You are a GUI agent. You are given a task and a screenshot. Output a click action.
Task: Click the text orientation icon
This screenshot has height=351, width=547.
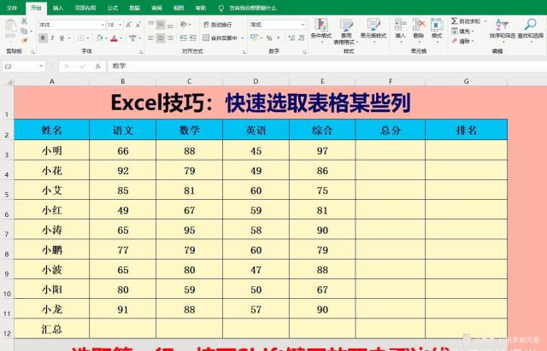point(184,25)
